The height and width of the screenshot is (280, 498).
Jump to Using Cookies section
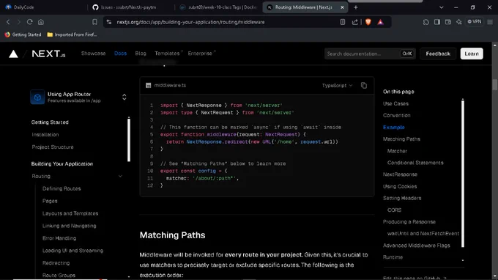[x=400, y=187]
